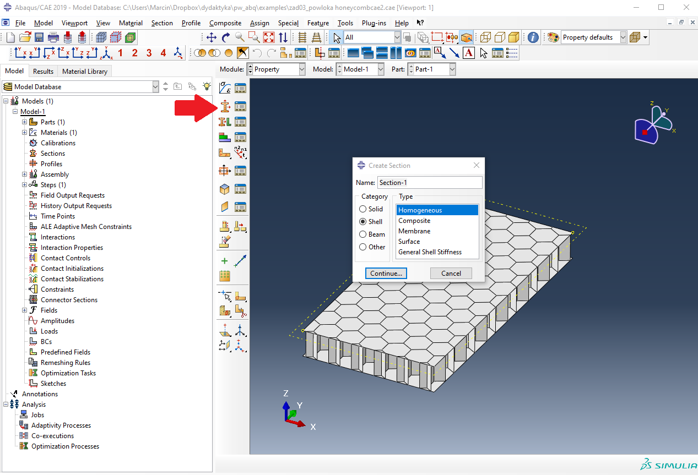
Task: Choose the Beam category option
Action: 362,234
